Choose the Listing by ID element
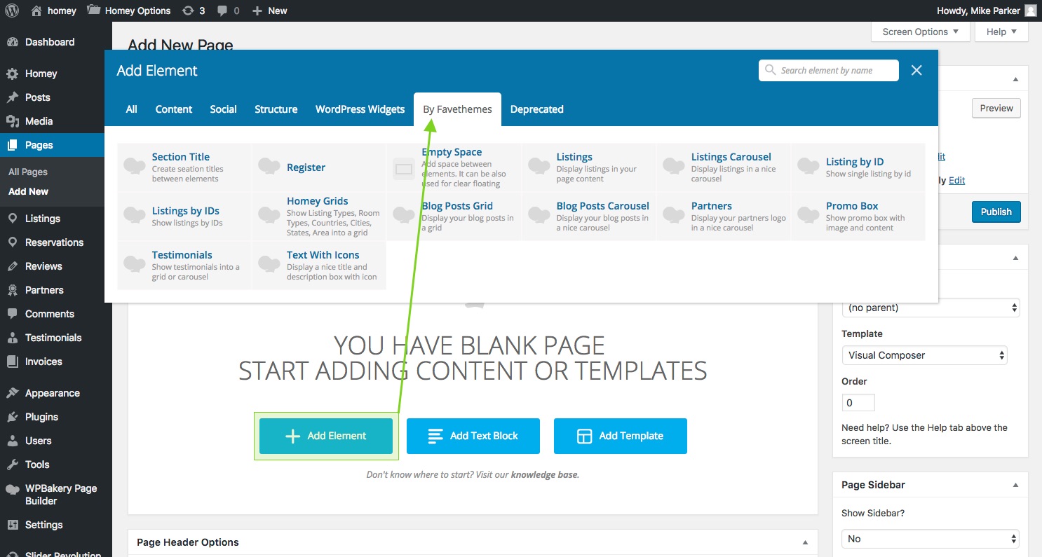The image size is (1042, 557). coord(858,167)
